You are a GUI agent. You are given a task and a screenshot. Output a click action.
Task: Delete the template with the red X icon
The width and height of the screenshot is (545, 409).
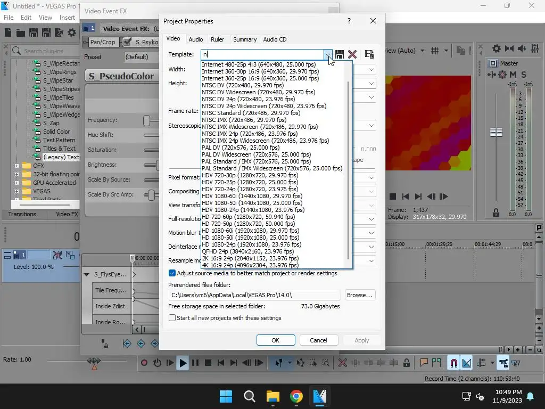click(352, 54)
